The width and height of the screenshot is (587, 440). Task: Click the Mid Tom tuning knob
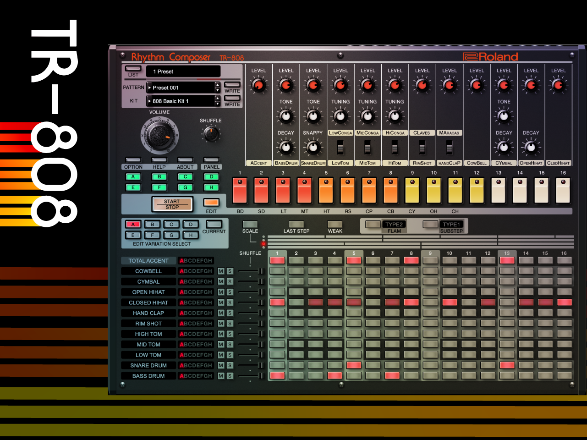coord(368,116)
